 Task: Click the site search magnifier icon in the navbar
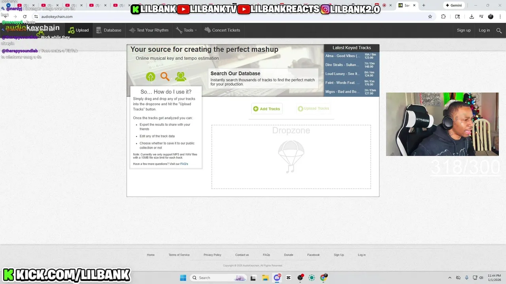pyautogui.click(x=499, y=30)
